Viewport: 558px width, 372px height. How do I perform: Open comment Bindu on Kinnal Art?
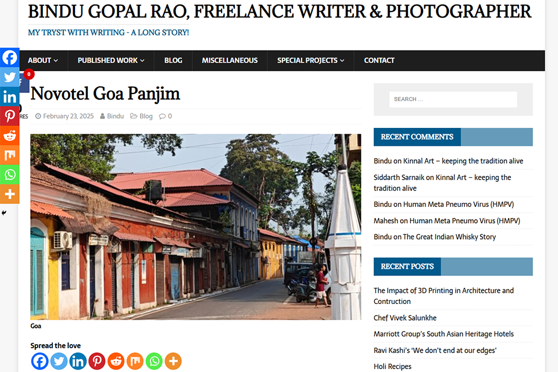tap(448, 161)
